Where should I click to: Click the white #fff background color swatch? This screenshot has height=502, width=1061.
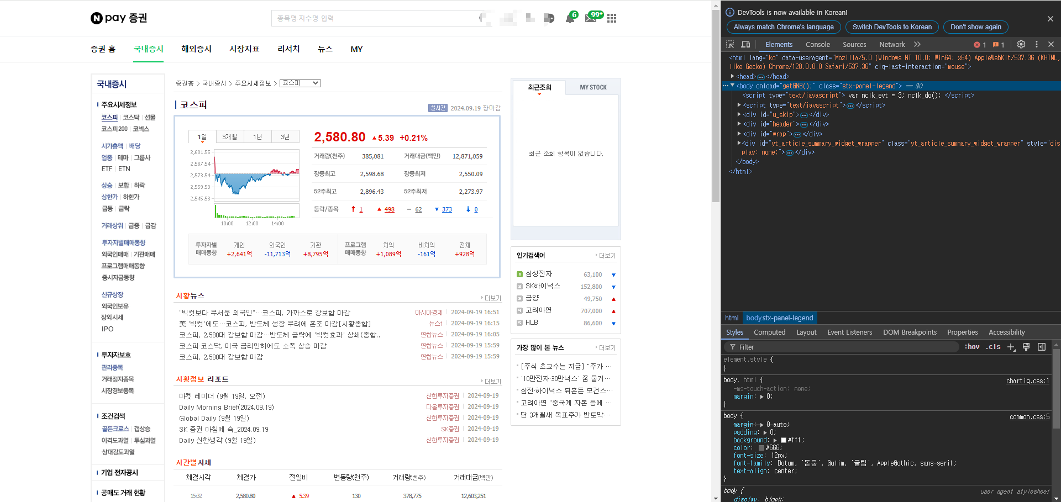point(783,440)
